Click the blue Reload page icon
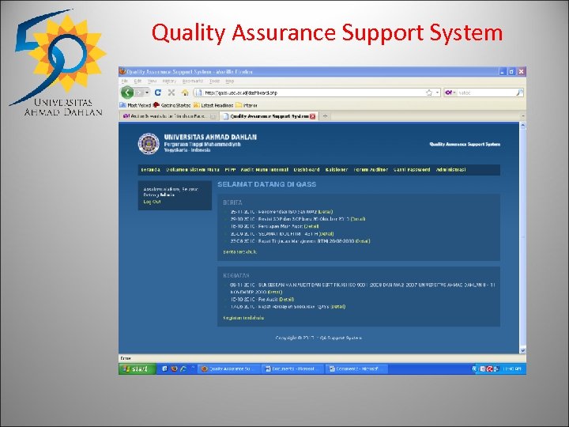The image size is (569, 427). (x=158, y=93)
